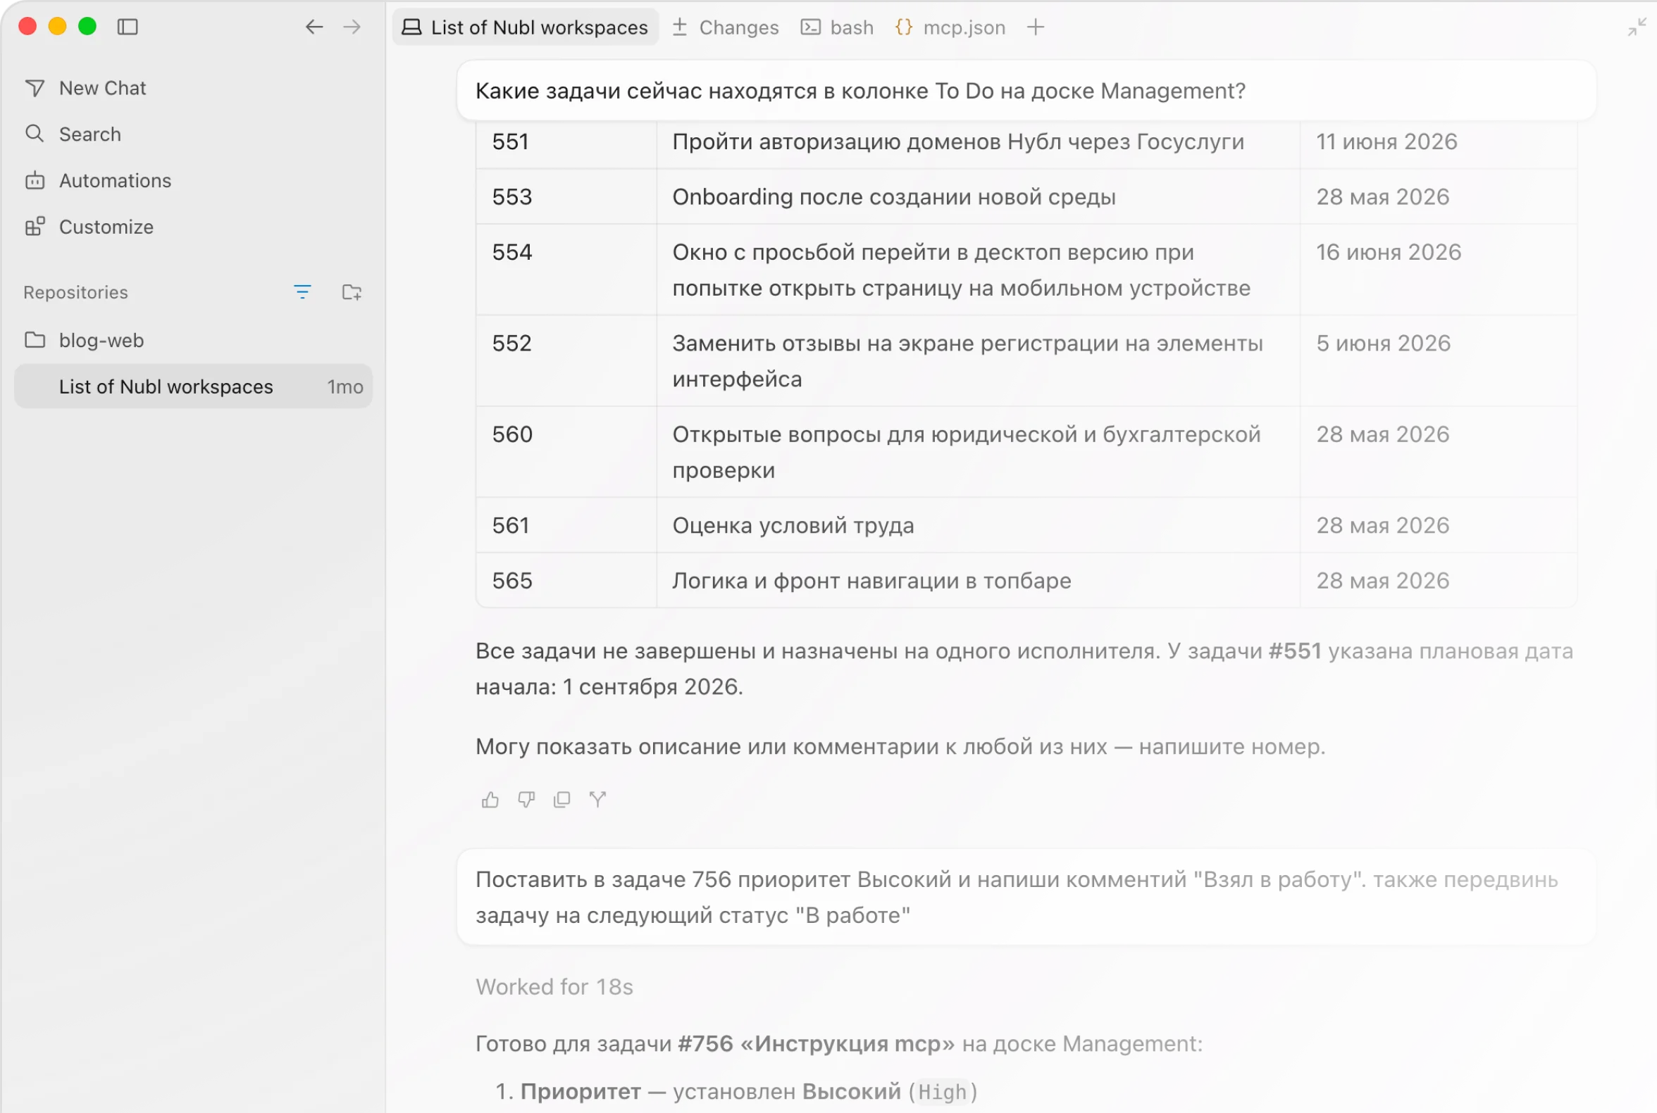Click the #551 reference in summary text
The image size is (1657, 1113).
click(x=1295, y=651)
